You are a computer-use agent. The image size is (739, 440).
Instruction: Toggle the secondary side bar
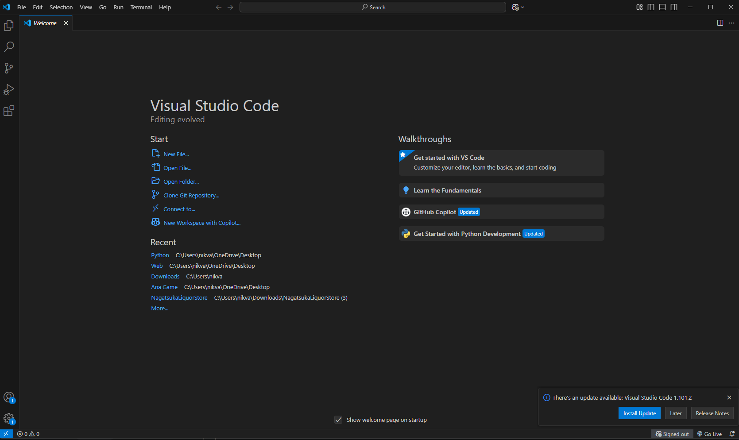pos(673,7)
